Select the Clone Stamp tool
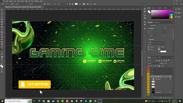This screenshot has height=103, width=183. coord(2,32)
